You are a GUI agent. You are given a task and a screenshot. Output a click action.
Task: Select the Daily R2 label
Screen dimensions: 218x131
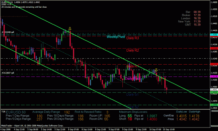[x=133, y=50]
